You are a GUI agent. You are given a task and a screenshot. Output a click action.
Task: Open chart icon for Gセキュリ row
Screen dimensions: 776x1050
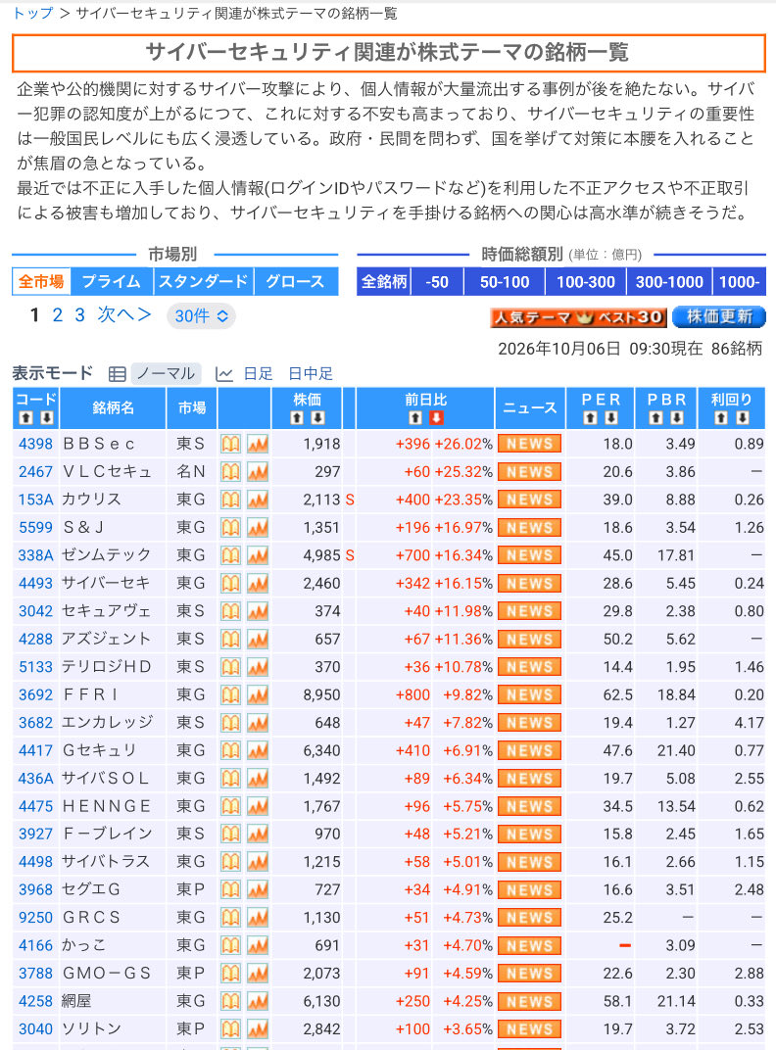[258, 750]
